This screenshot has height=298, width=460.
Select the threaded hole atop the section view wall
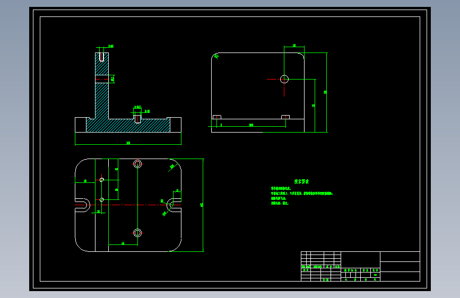click(x=101, y=57)
